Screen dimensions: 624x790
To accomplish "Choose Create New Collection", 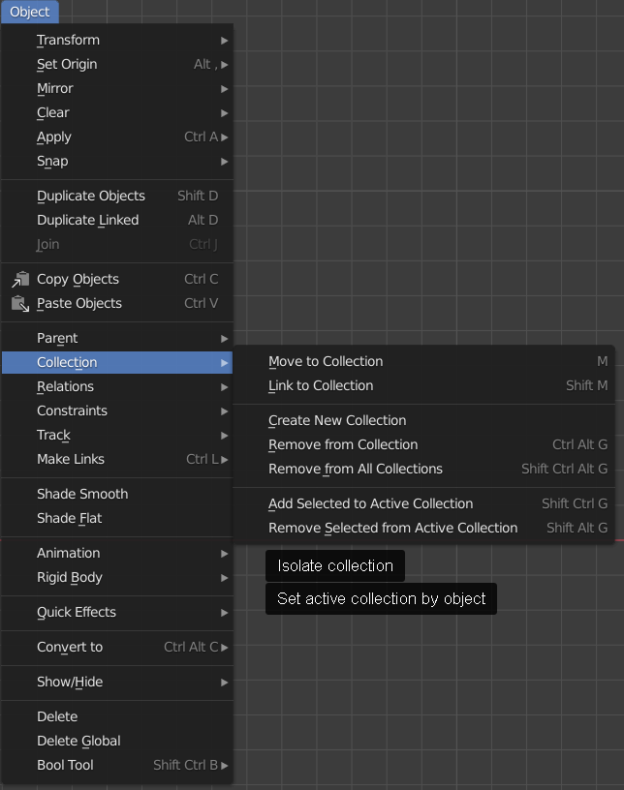I will point(423,420).
